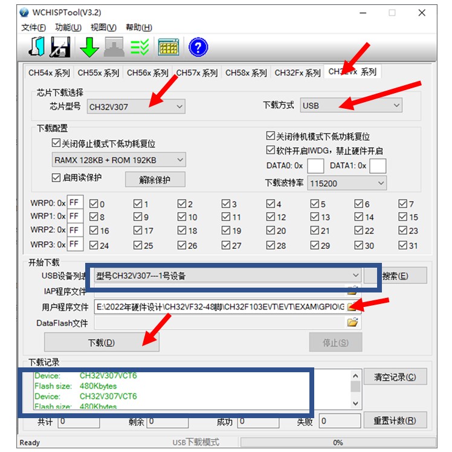Click the 剩余 remaining count field
The width and height of the screenshot is (452, 452).
coord(168,421)
